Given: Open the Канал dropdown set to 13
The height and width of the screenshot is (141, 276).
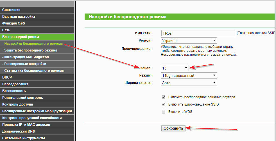Looking at the screenshot, I should tap(175, 68).
